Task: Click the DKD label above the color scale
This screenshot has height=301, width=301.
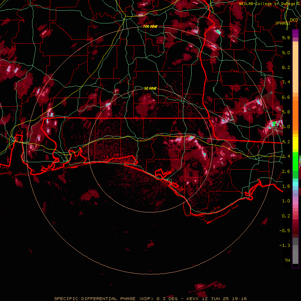Action: point(294,20)
